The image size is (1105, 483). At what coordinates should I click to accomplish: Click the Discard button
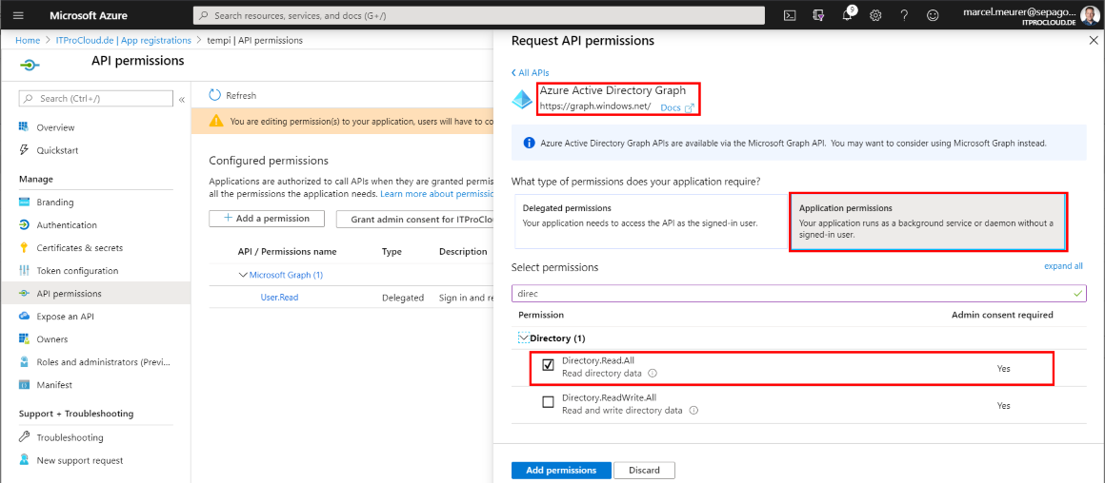tap(644, 471)
